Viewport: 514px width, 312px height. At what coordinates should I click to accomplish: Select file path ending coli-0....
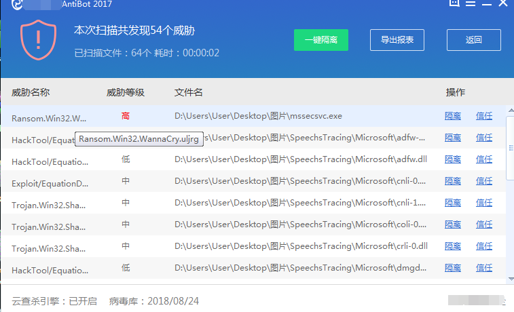pos(300,225)
